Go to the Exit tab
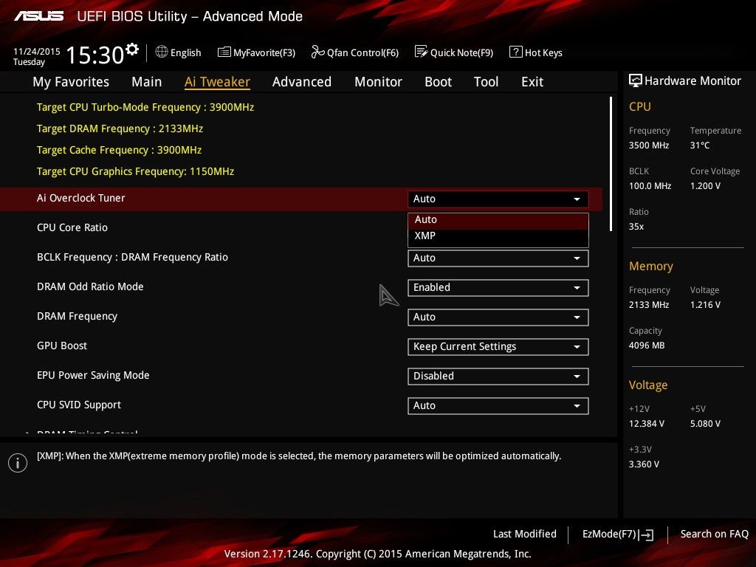Screen dimensions: 756x567 point(532,82)
